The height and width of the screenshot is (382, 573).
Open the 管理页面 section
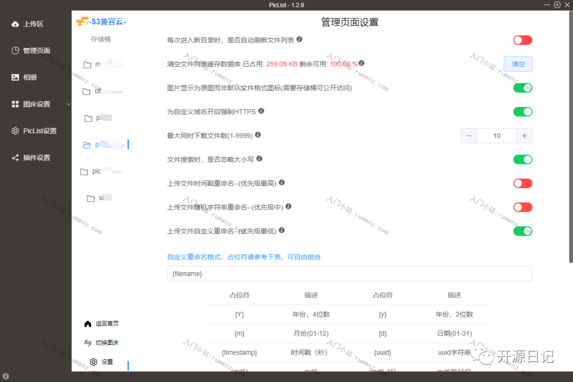pos(37,51)
